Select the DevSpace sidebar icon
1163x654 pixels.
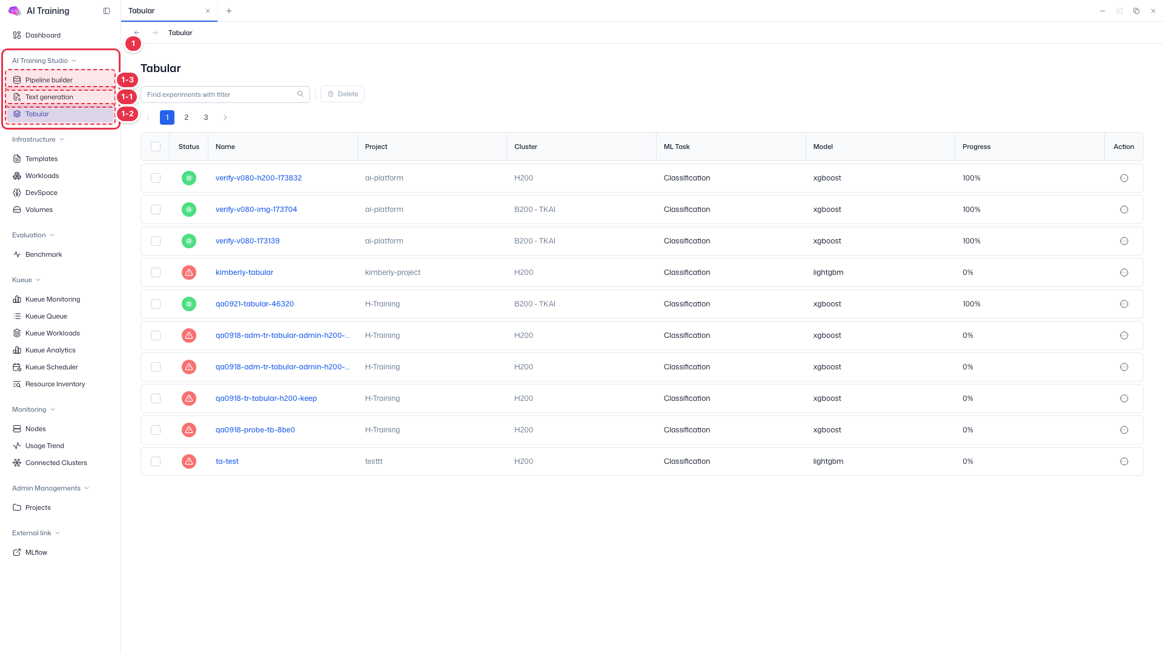[x=17, y=193]
